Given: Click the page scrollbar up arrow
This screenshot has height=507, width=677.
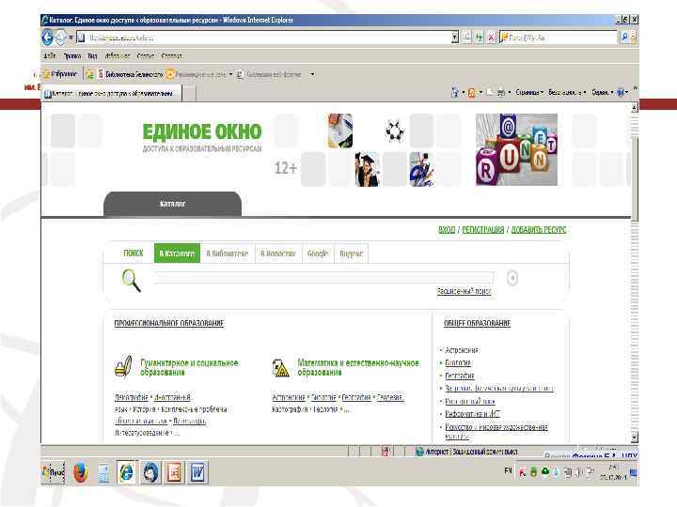Looking at the screenshot, I should tap(635, 107).
